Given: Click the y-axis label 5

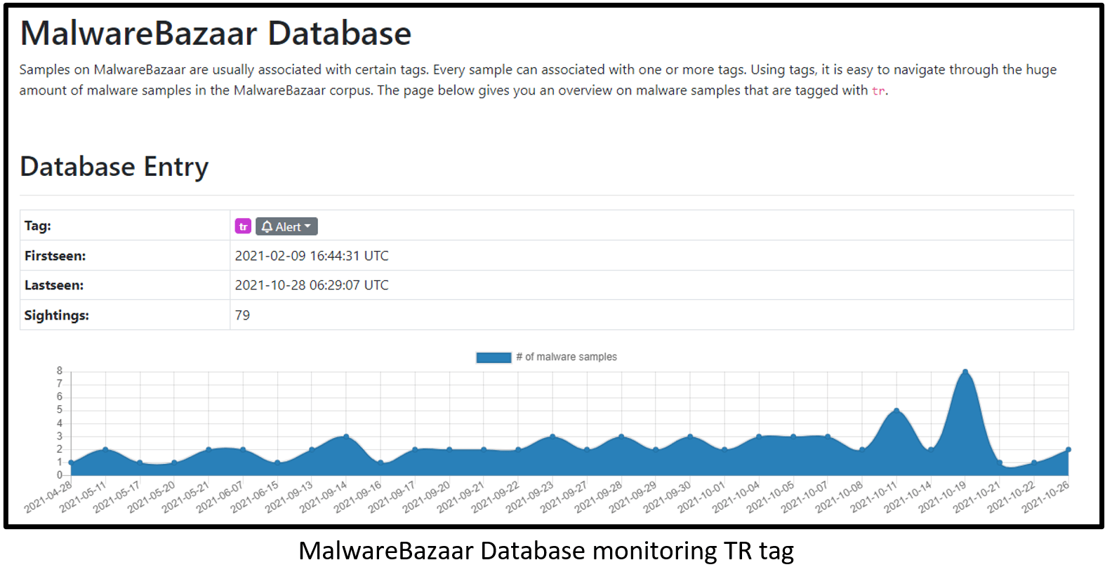Looking at the screenshot, I should coord(60,410).
